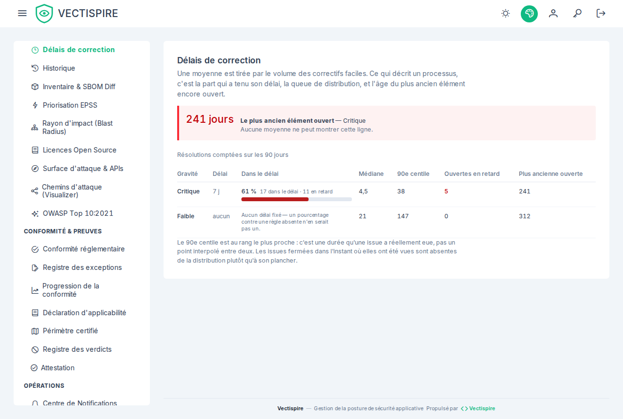Image resolution: width=623 pixels, height=419 pixels.
Task: Go to Historique in the sidebar
Action: 82,68
